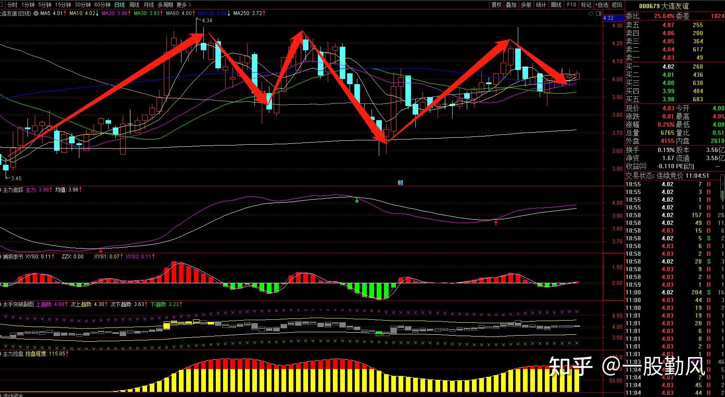
Task: Select the 30分钟 period tab
Action: tap(83, 5)
